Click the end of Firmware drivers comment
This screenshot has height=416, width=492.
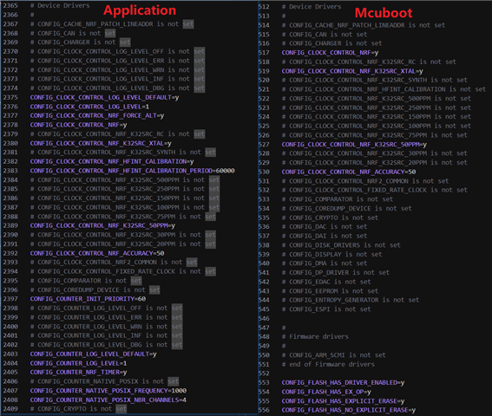[x=328, y=364]
